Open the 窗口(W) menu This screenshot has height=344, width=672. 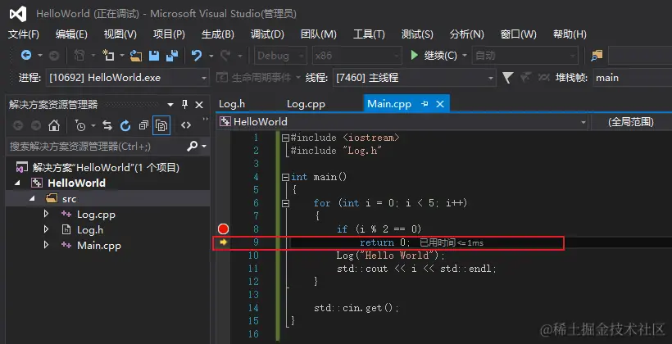(518, 34)
